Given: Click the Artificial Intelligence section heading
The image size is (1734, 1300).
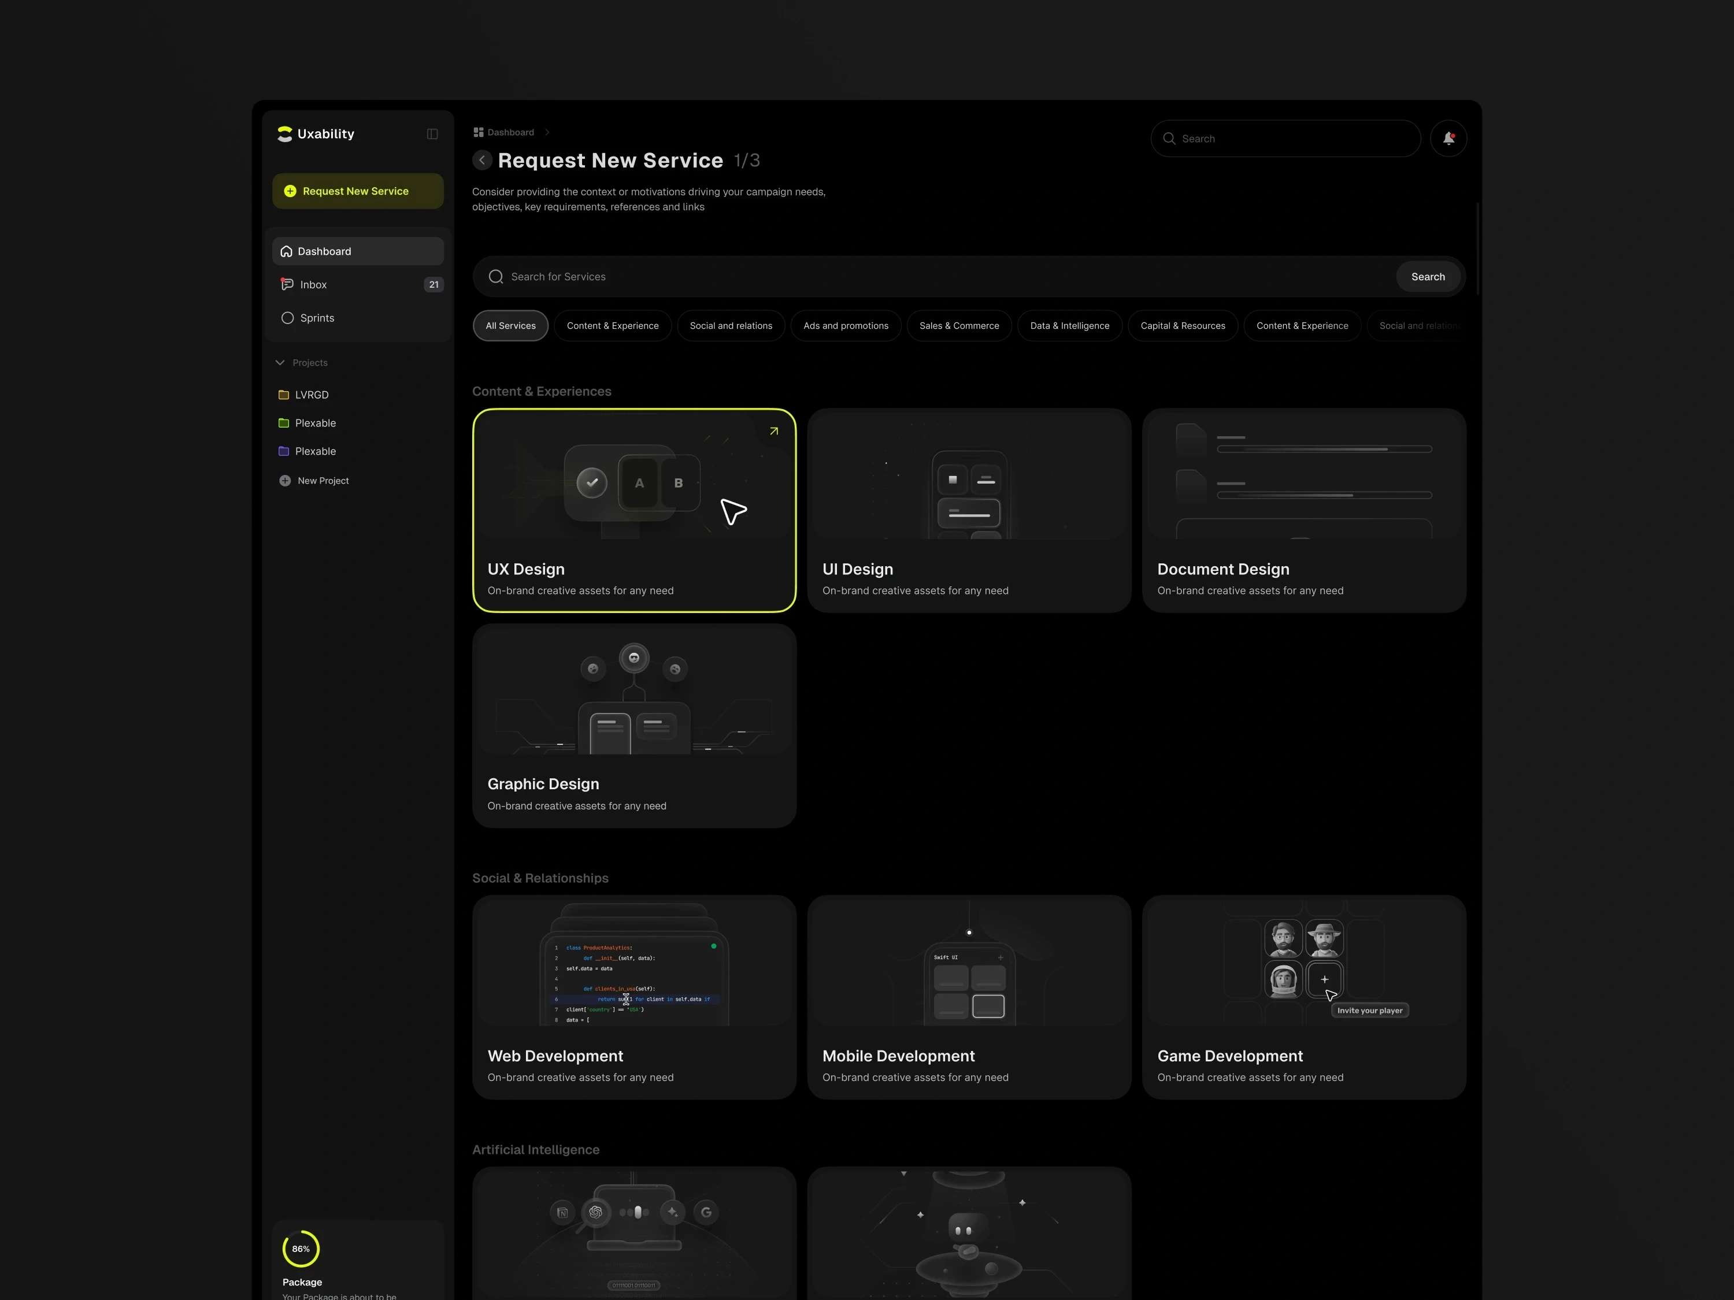Looking at the screenshot, I should click(535, 1150).
